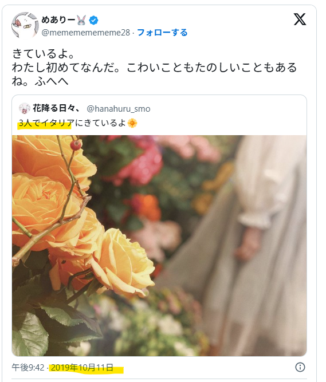
Task: Click フォローする to follow account
Action: pos(162,33)
